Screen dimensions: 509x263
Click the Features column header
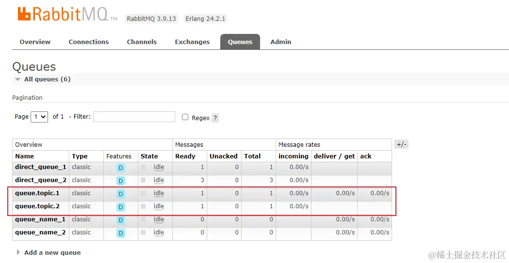(119, 156)
